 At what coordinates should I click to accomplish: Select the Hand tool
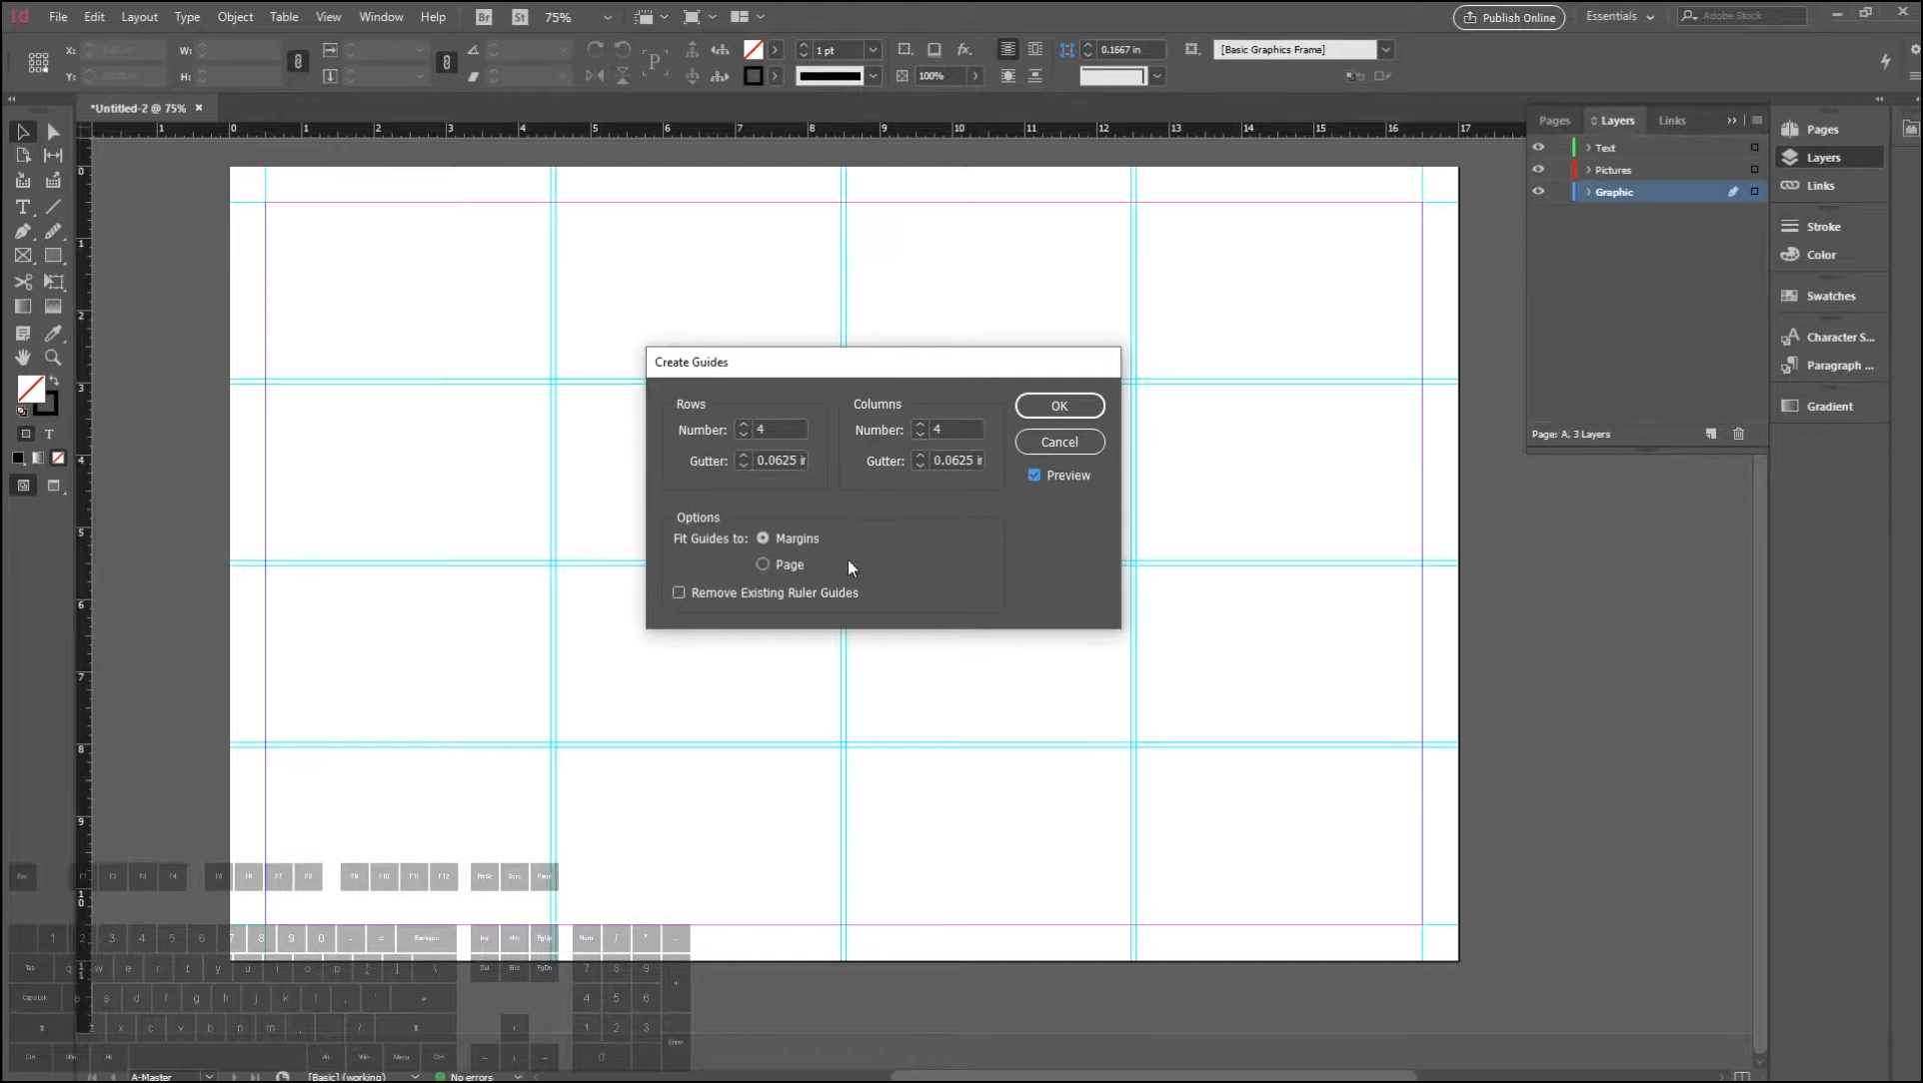tap(23, 358)
